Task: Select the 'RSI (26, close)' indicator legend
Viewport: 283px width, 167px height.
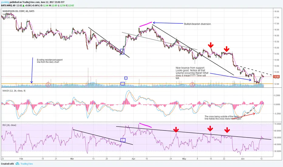Action: tap(9, 125)
